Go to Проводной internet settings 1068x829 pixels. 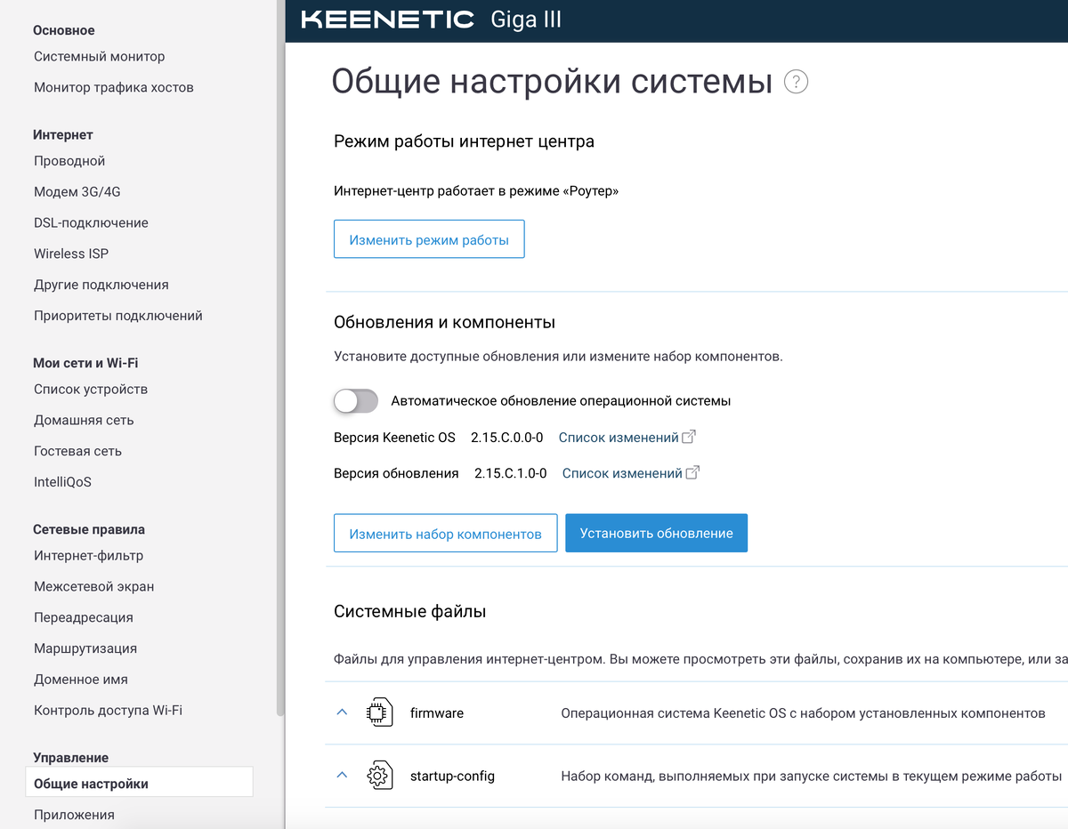(x=69, y=161)
